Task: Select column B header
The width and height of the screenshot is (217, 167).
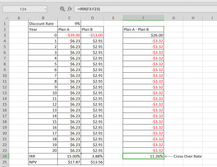Action: click(43, 18)
